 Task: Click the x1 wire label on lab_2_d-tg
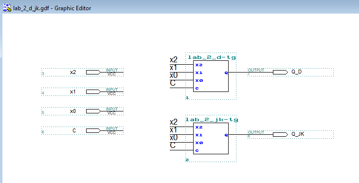pyautogui.click(x=173, y=68)
